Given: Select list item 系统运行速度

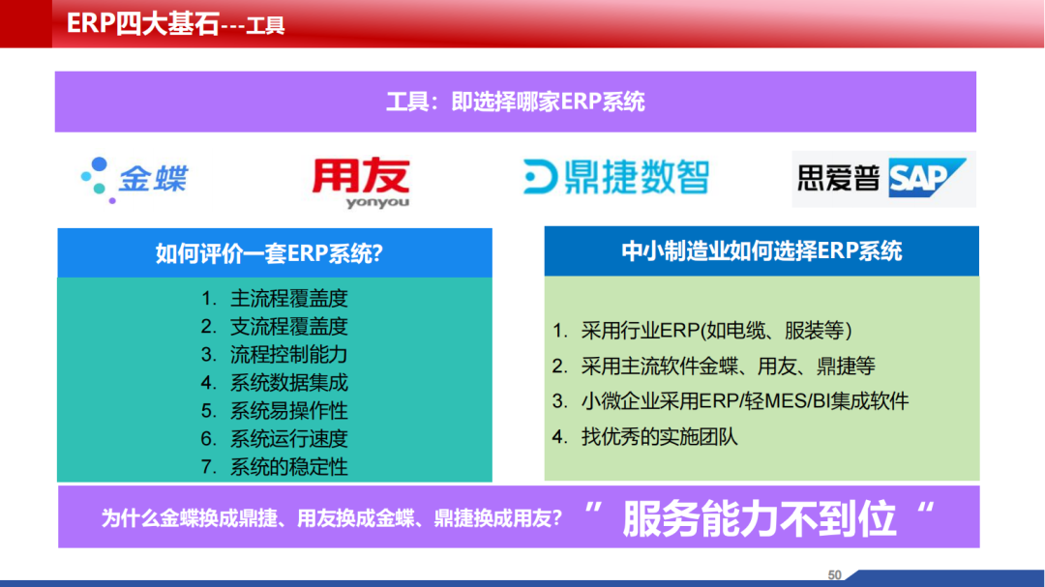Looking at the screenshot, I should tap(287, 439).
